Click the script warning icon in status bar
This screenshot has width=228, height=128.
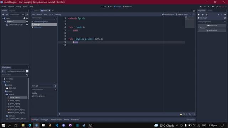[181, 114]
